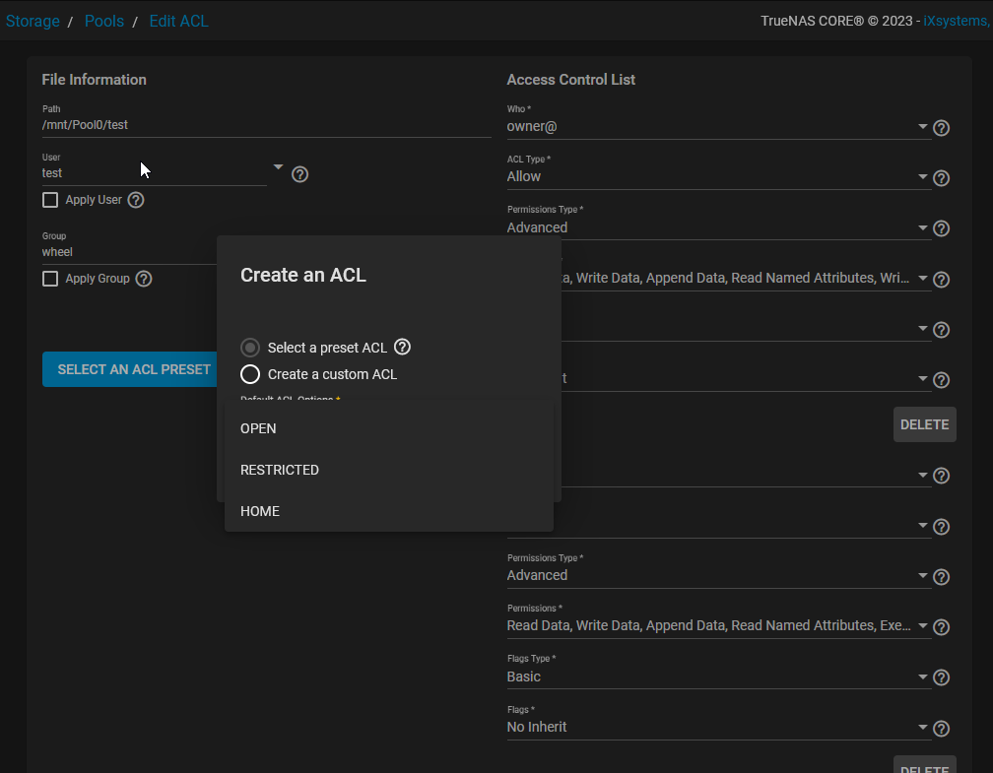Viewport: 993px width, 773px height.
Task: Enable the Apply User checkbox
Action: [x=50, y=199]
